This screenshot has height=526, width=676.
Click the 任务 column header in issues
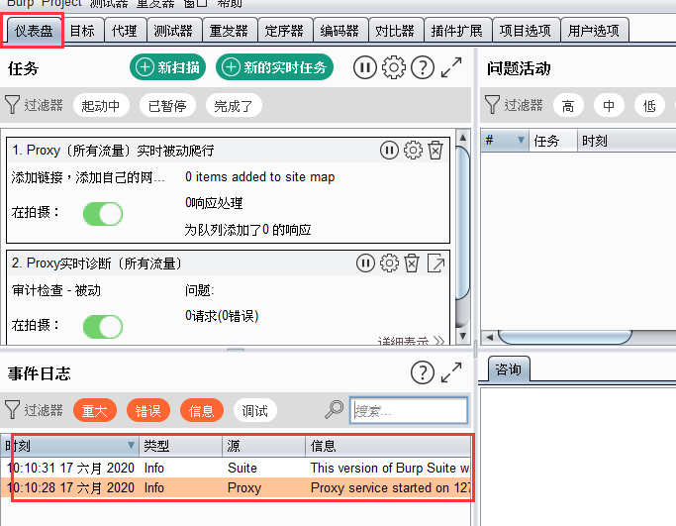click(x=553, y=141)
